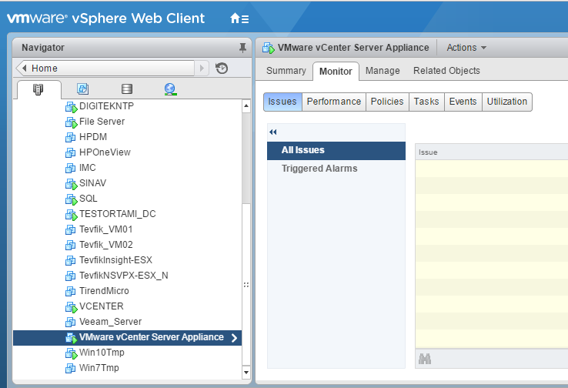Select the Storage navigator tab
568x388 pixels.
[x=127, y=89]
